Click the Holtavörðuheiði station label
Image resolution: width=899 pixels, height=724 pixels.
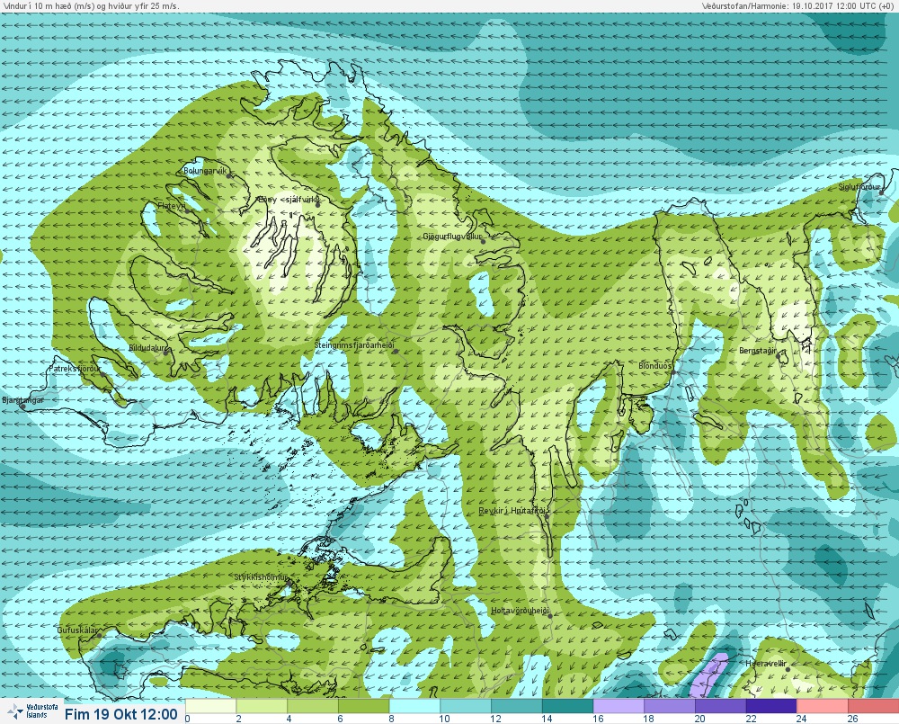pyautogui.click(x=521, y=611)
